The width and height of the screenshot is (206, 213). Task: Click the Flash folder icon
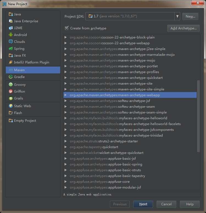11,113
